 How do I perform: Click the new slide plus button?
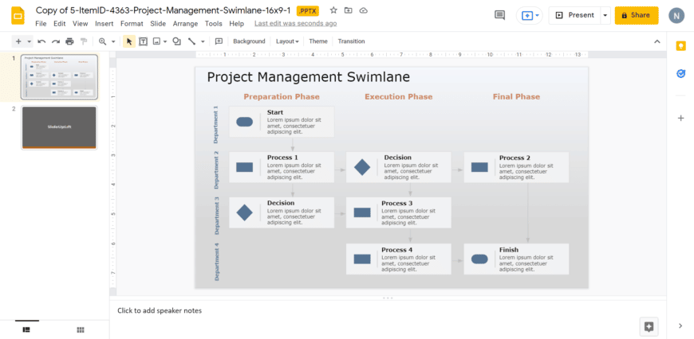[x=18, y=41]
